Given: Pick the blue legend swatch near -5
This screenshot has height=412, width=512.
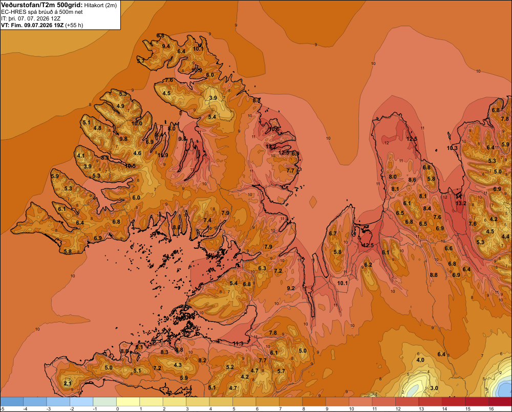Looking at the screenshot, I should point(12,402).
